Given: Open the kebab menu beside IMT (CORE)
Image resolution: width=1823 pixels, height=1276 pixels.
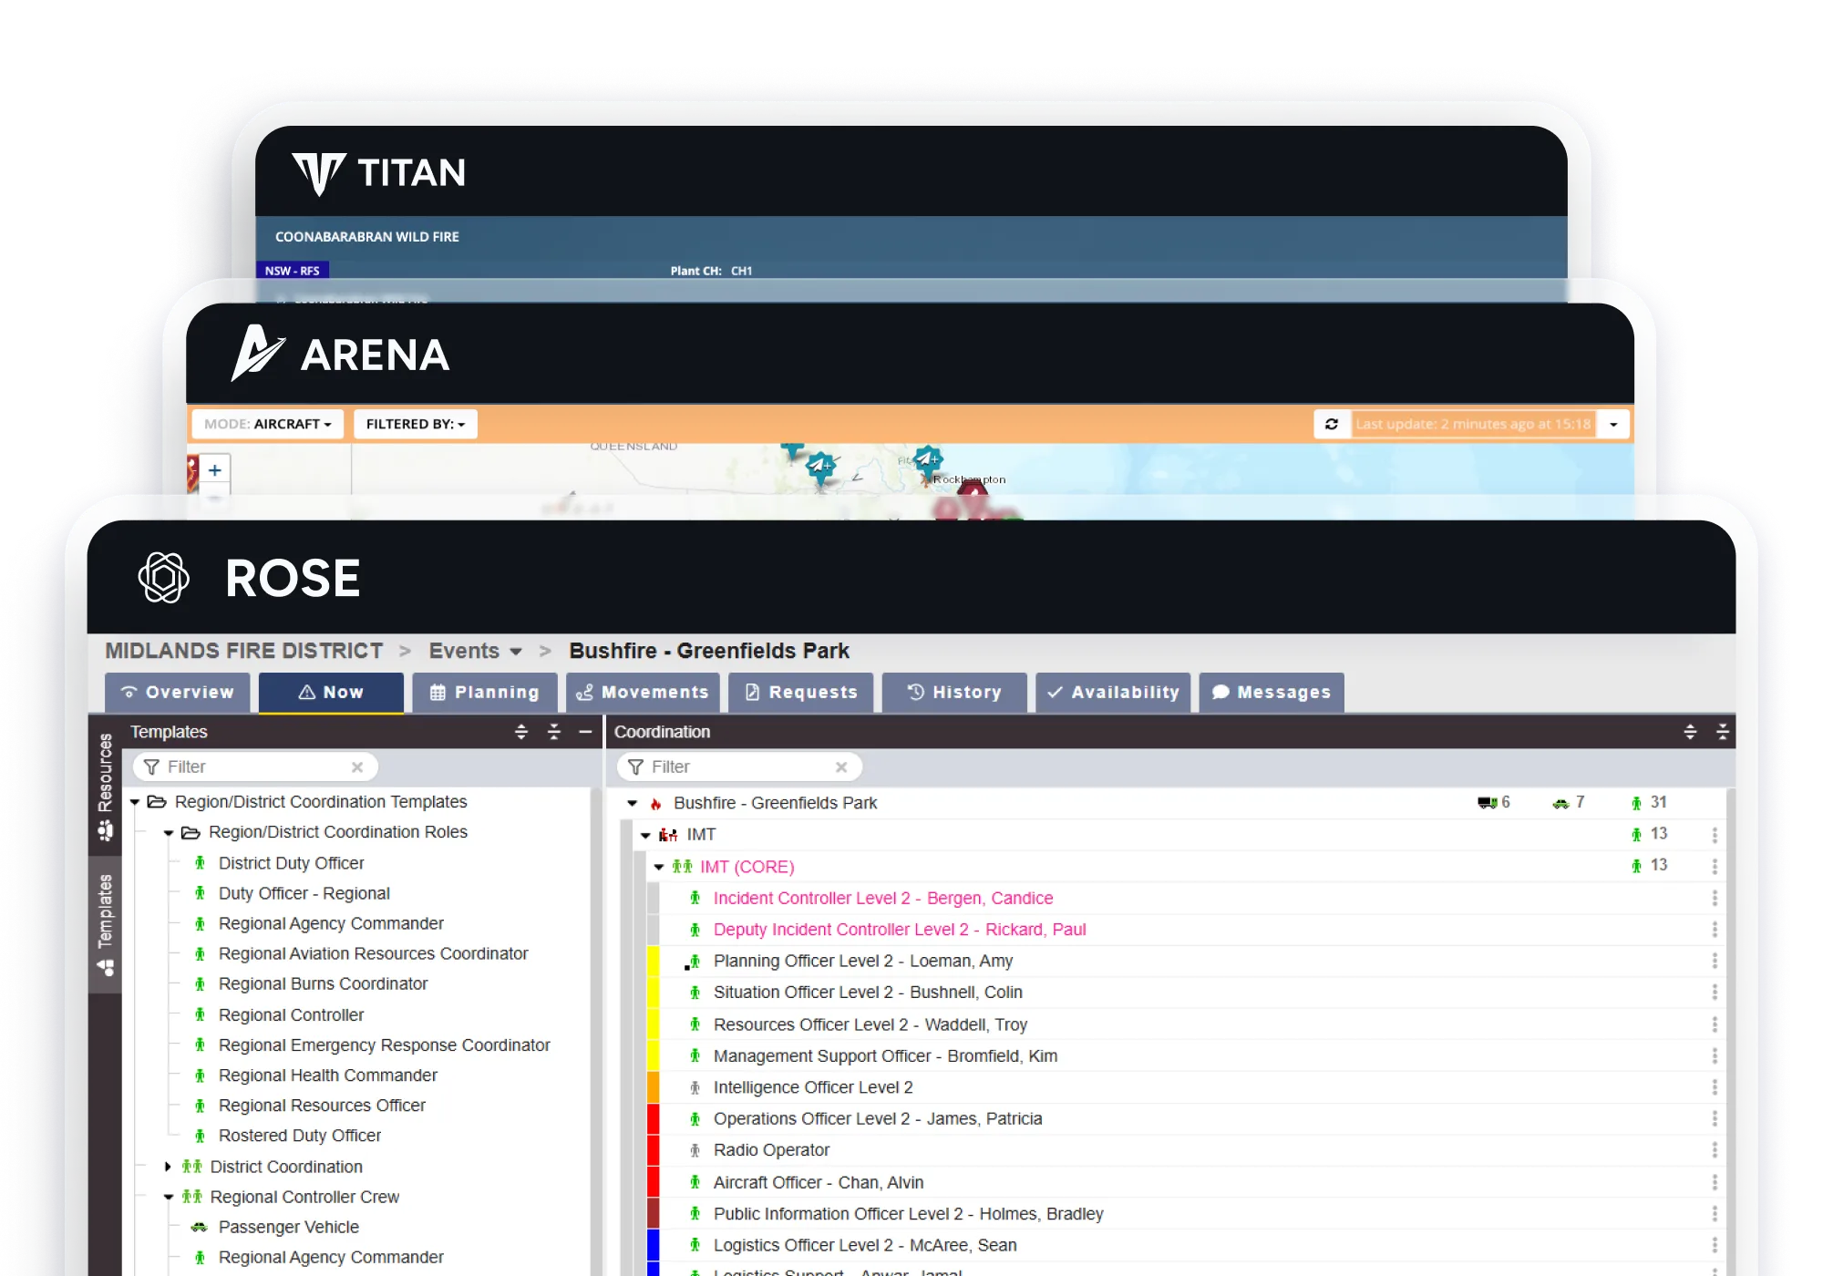Looking at the screenshot, I should point(1714,865).
